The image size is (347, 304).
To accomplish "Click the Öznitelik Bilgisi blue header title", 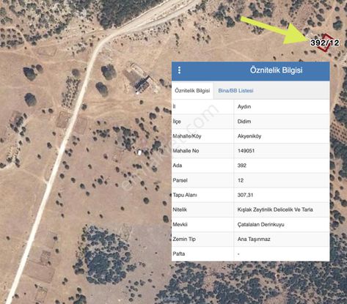I will (276, 70).
